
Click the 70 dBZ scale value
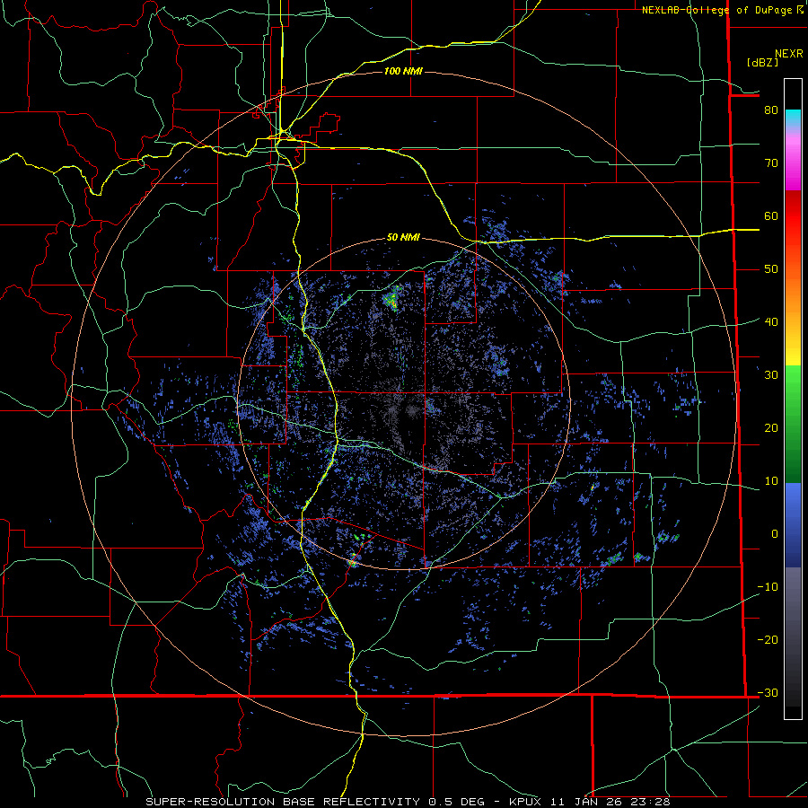coord(771,162)
